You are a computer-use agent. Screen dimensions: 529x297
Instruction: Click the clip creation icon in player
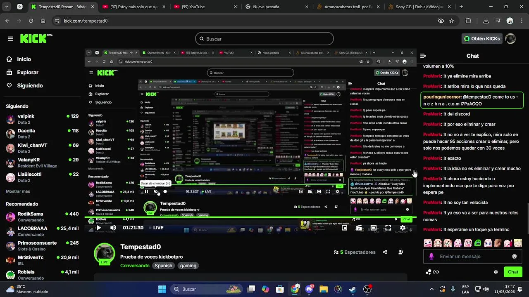pos(359,228)
